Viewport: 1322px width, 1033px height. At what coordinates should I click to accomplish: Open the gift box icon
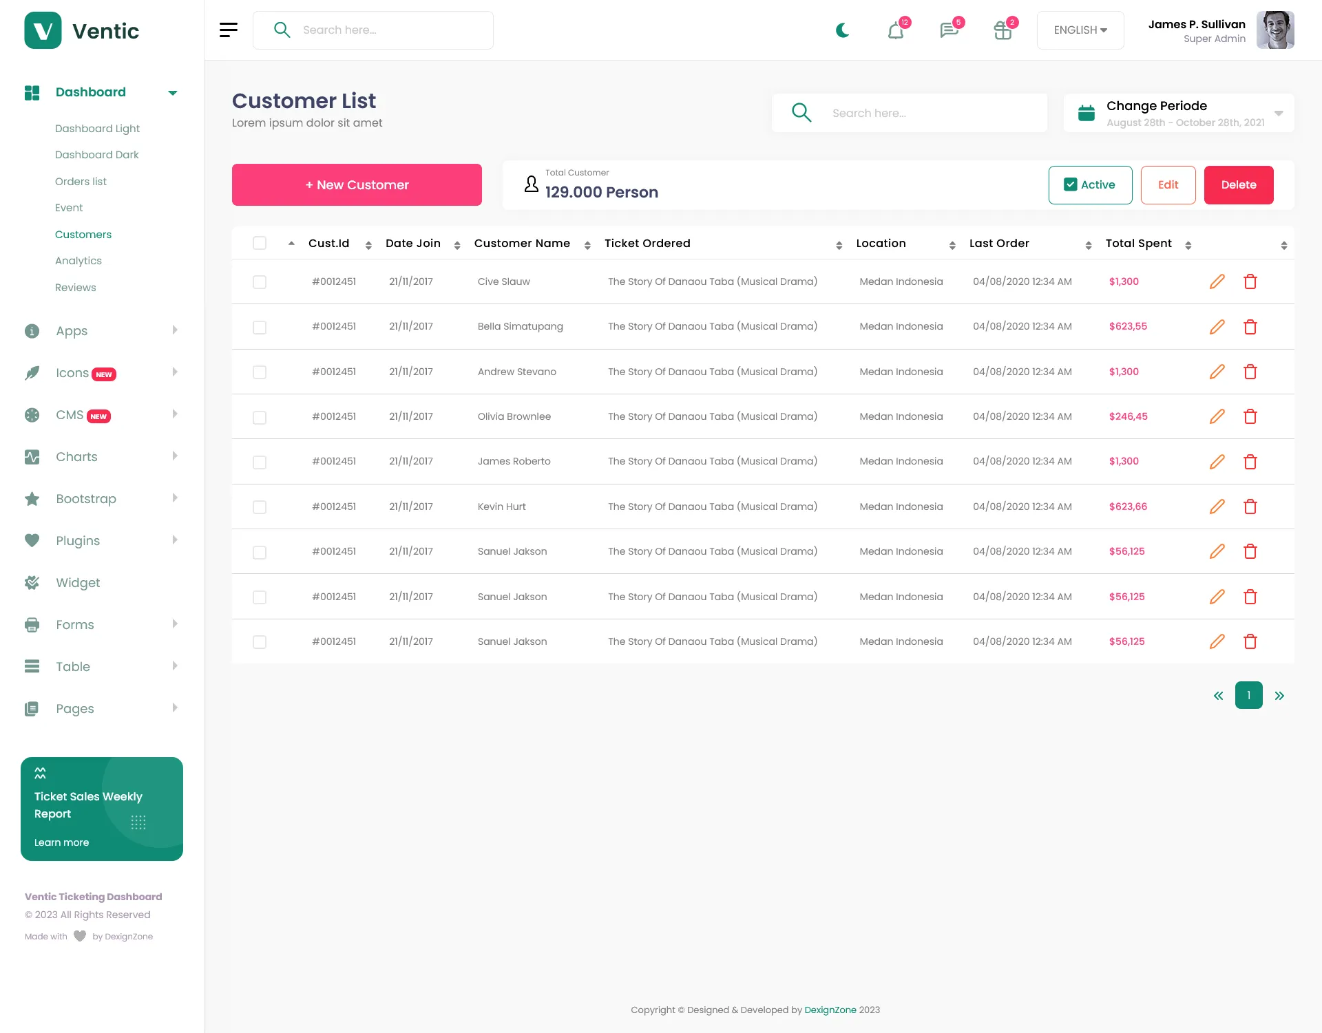(x=1003, y=30)
